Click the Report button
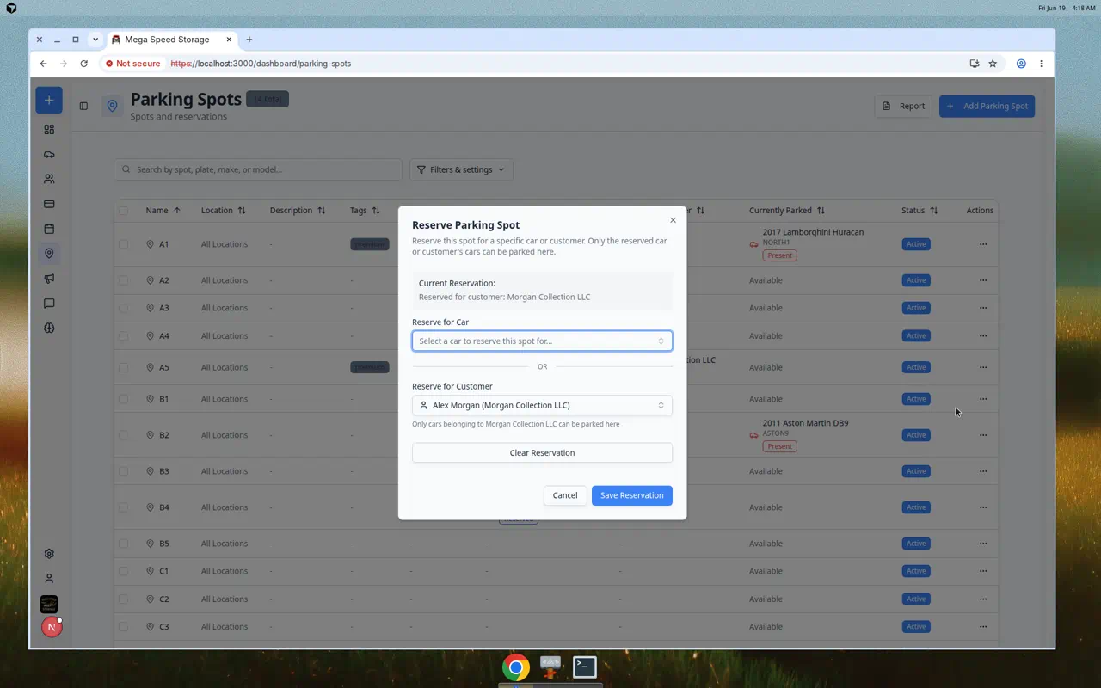Screen dimensions: 1101x688 903,107
